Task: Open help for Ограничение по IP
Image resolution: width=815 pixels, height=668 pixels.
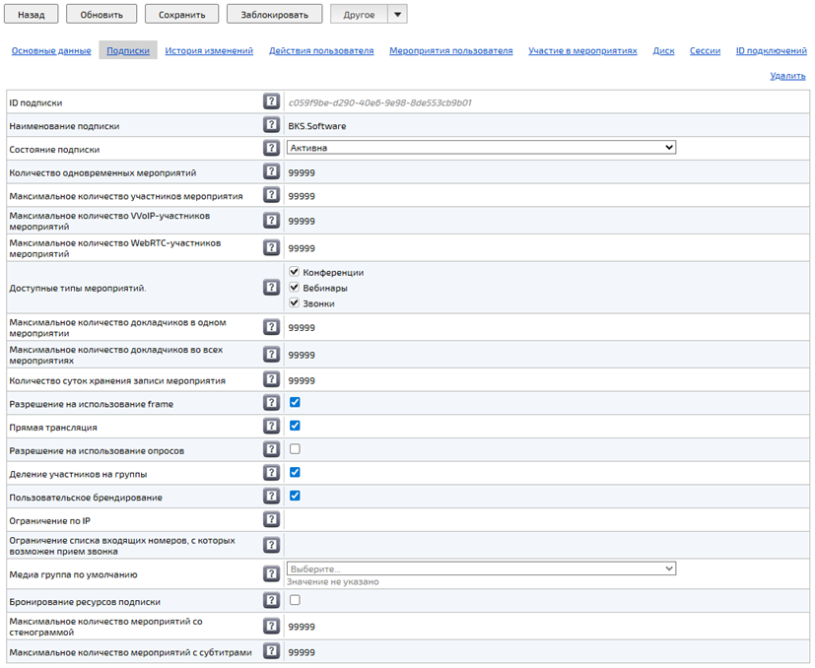Action: coord(271,519)
